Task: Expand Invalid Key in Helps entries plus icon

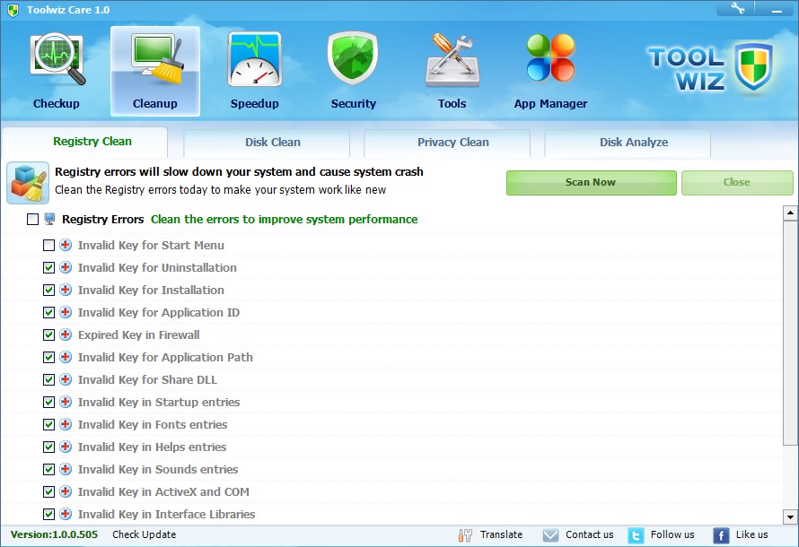Action: click(66, 447)
